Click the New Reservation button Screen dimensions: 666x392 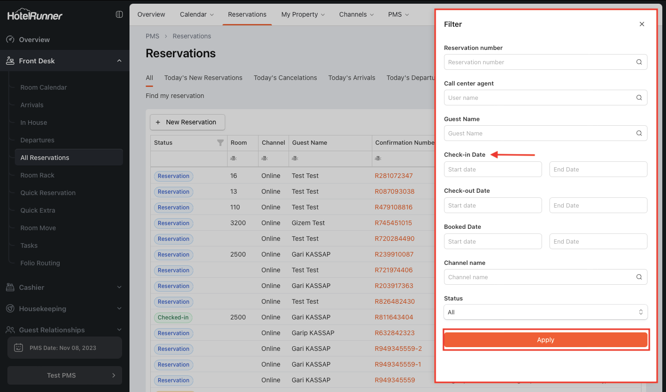(x=187, y=122)
